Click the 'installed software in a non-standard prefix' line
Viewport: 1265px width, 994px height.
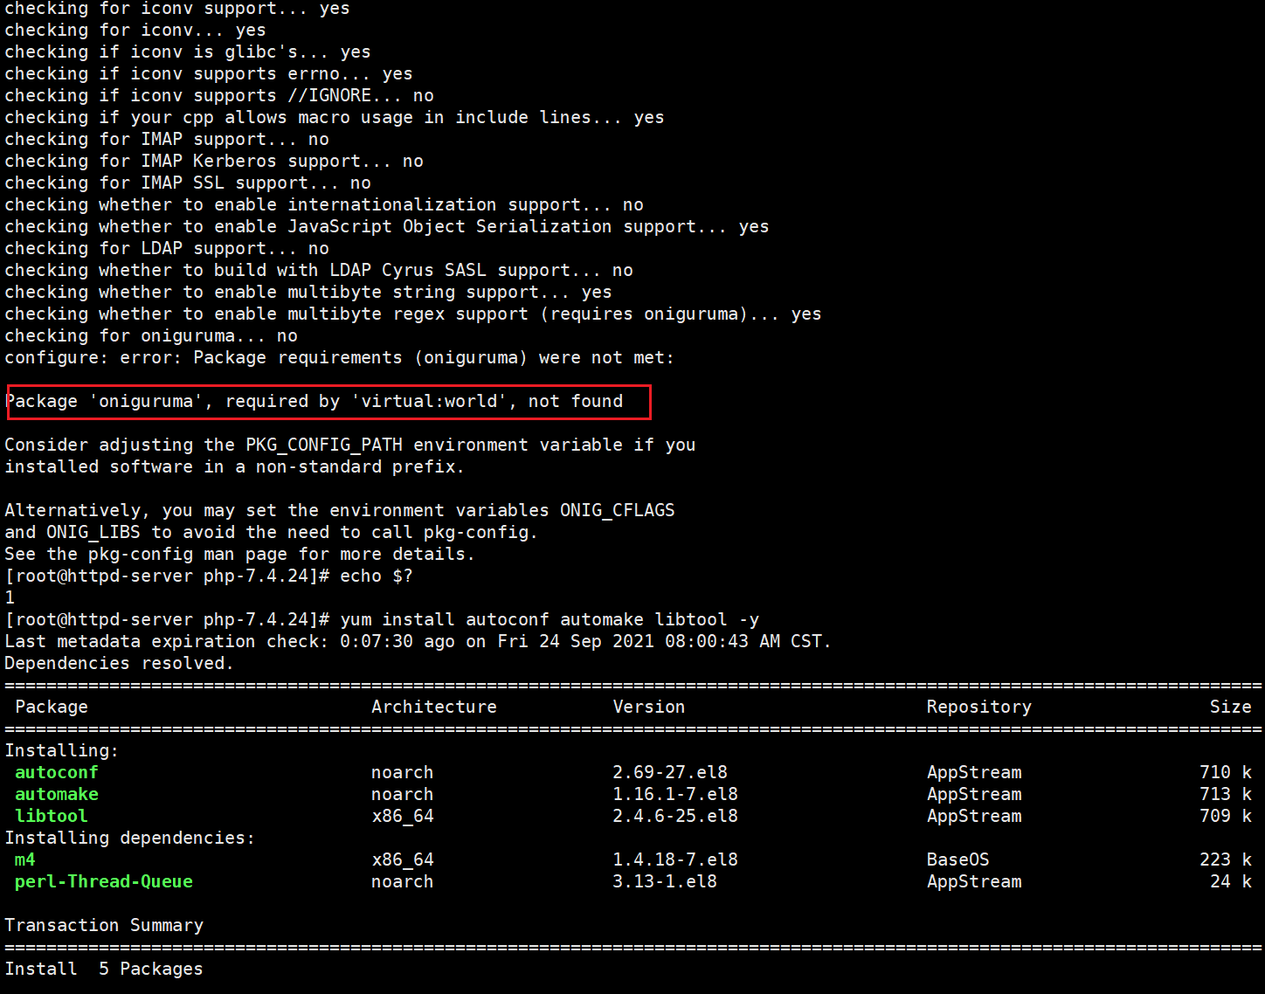pos(235,467)
